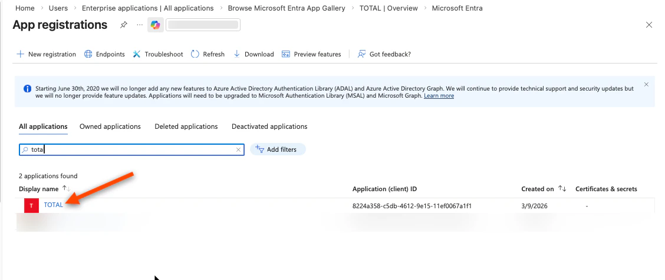
Task: Open Endpoints command
Action: 104,54
